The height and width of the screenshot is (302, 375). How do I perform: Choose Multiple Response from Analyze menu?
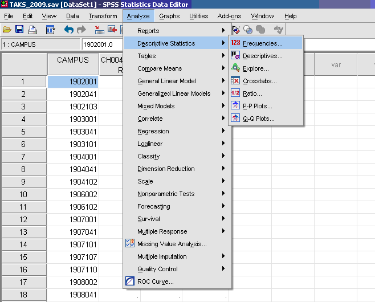[177, 231]
